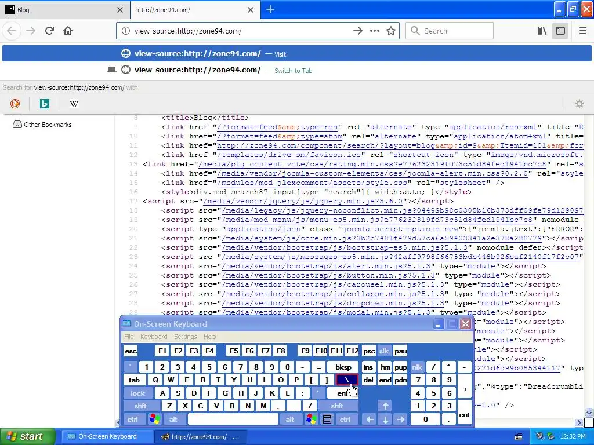Viewport: 594px width, 445px height.
Task: Select the zone94.com Firefox taskbar button
Action: [x=201, y=437]
